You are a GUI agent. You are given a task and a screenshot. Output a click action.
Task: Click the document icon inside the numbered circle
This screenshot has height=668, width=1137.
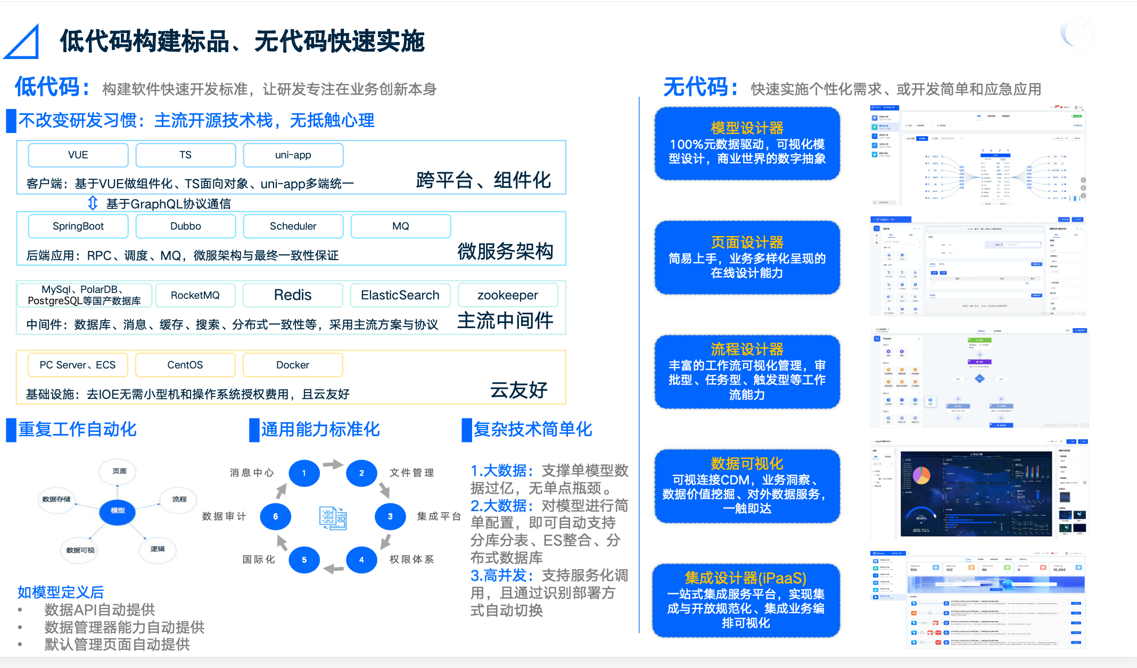333,517
